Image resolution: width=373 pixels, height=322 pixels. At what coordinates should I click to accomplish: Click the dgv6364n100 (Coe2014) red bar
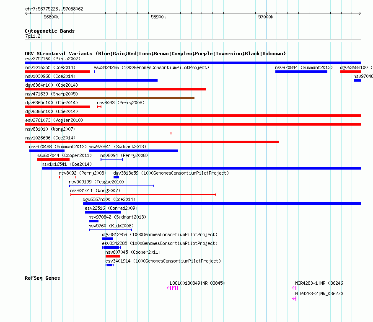click(116, 89)
